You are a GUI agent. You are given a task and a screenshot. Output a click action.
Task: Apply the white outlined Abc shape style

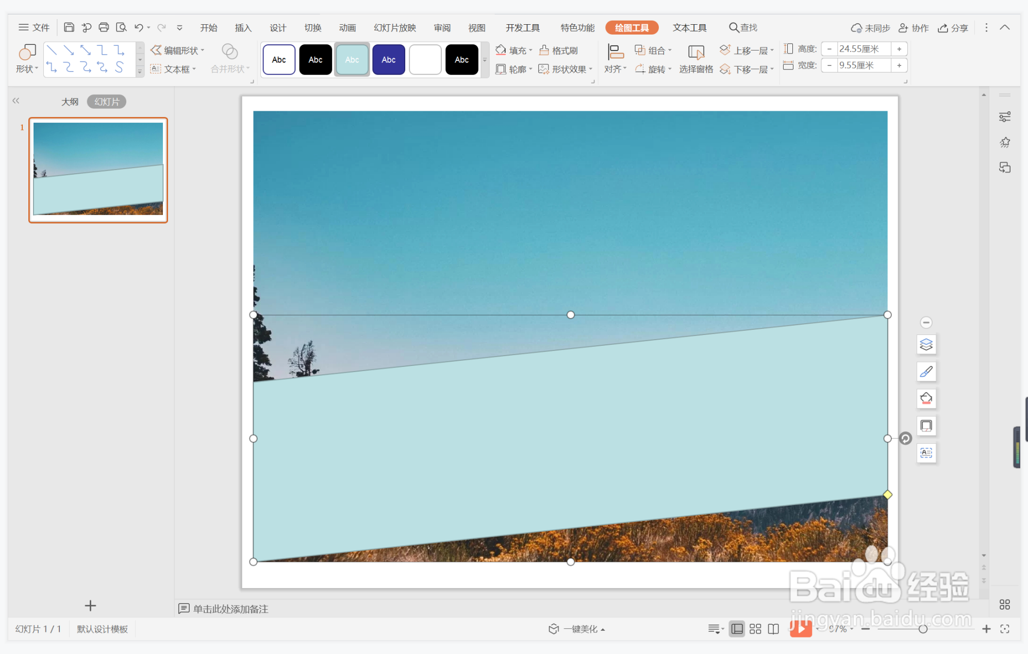(279, 60)
